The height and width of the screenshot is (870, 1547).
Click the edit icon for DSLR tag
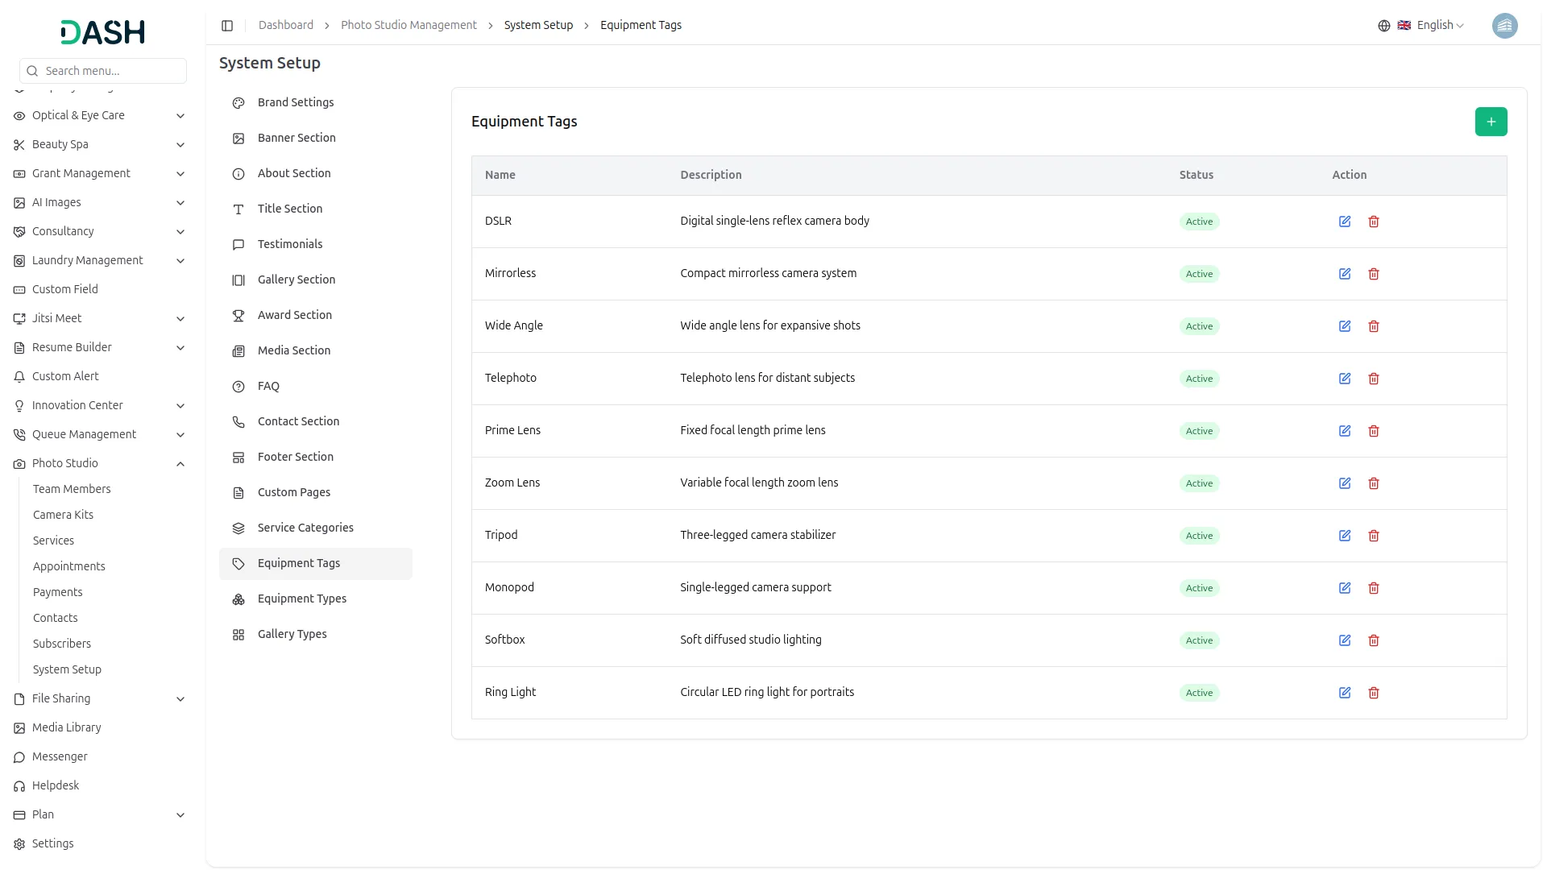point(1345,222)
